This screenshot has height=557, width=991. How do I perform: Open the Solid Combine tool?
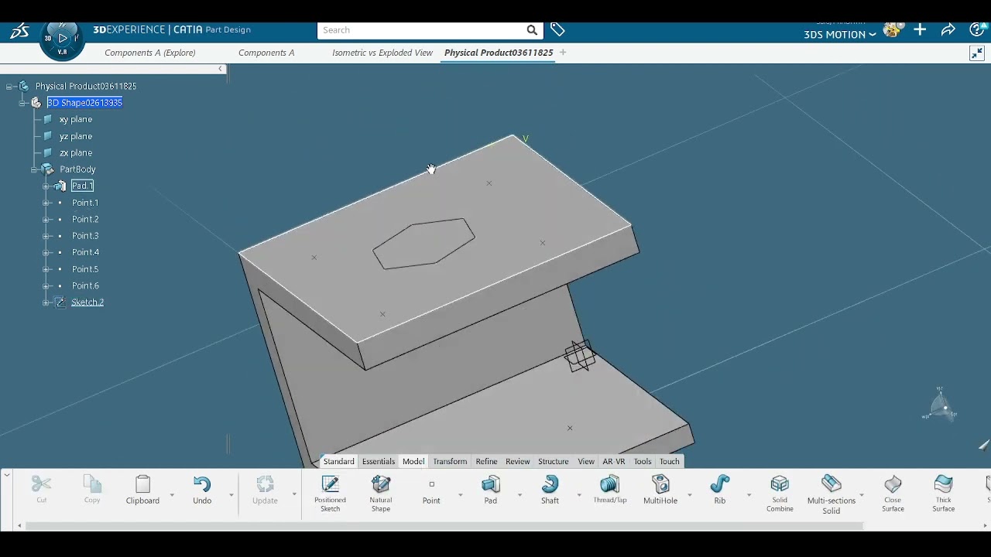(x=780, y=493)
